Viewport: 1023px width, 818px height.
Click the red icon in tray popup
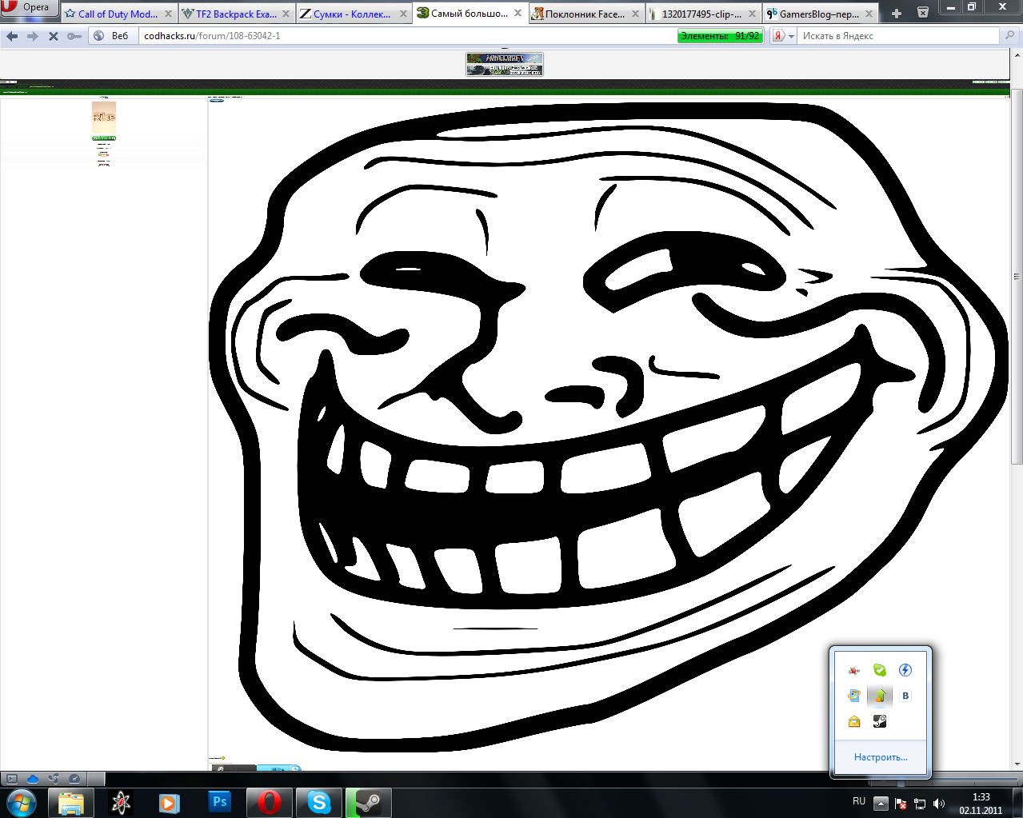pos(854,670)
